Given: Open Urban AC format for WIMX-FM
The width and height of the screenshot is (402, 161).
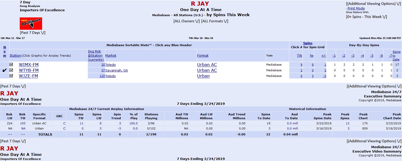Looking at the screenshot, I should pyautogui.click(x=207, y=65).
